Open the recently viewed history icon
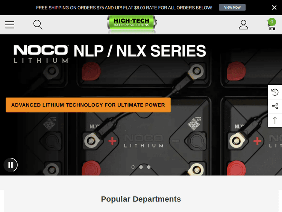The width and height of the screenshot is (282, 212). coord(275,92)
